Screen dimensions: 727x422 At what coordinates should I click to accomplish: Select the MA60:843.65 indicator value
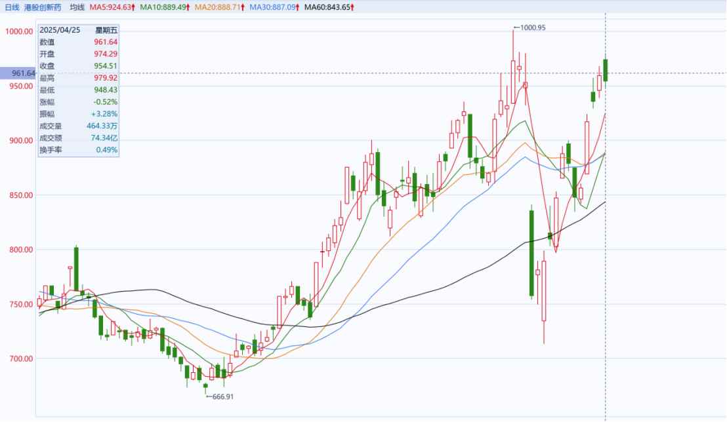point(329,7)
